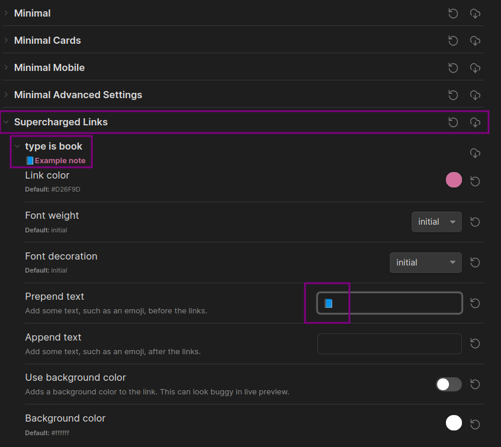Viewport: 501px width, 447px height.
Task: Open the pink Link color picker
Action: click(454, 180)
